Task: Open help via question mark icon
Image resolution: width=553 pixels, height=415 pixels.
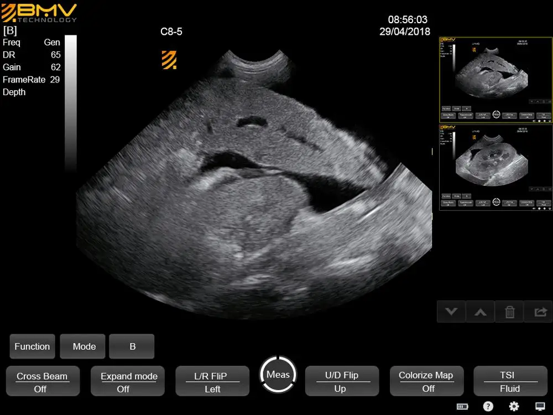Action: (488, 407)
